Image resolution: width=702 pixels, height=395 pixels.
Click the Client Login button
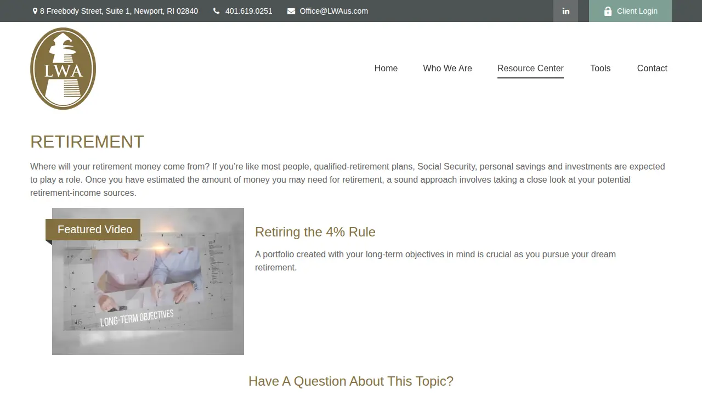click(x=630, y=11)
